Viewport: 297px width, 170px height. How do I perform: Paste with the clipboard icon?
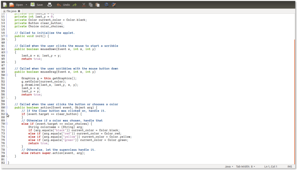point(97,5)
